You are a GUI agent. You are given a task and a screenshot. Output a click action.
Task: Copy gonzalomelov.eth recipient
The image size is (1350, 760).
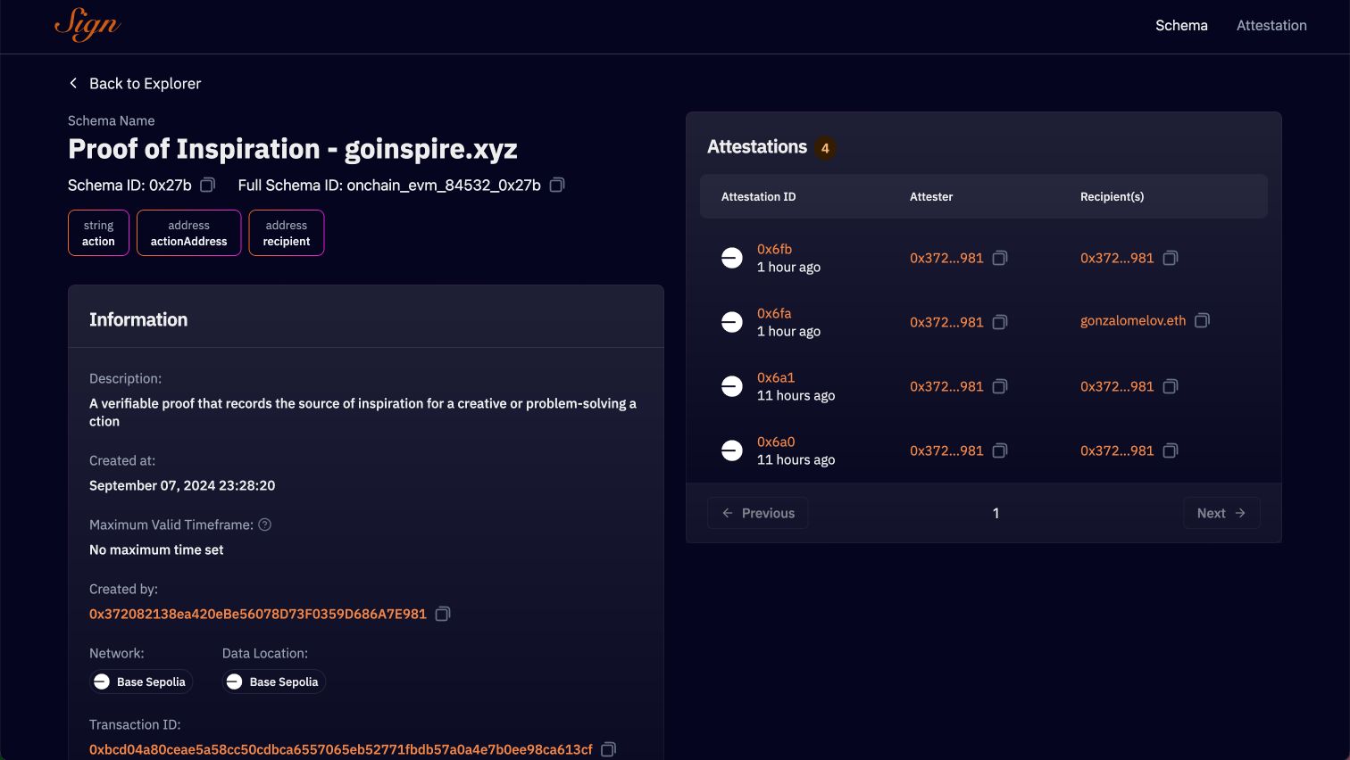(x=1203, y=320)
